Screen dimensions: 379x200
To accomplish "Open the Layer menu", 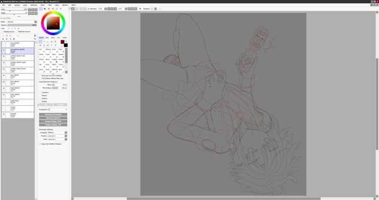I will point(25,5).
